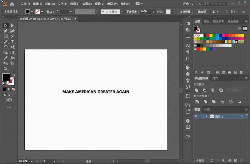Viewport: 250px width, 164px height.
Task: Switch swatches panel to list view
Action: [x=239, y=28]
